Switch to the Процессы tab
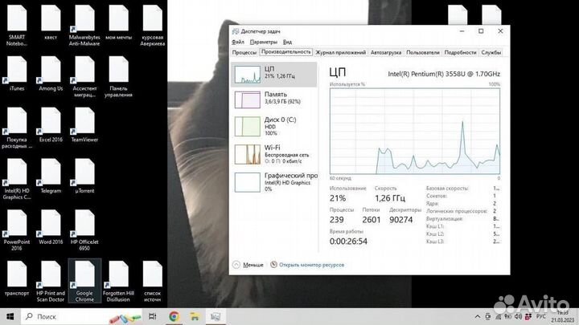Screen dimensions: 579x325 point(244,52)
